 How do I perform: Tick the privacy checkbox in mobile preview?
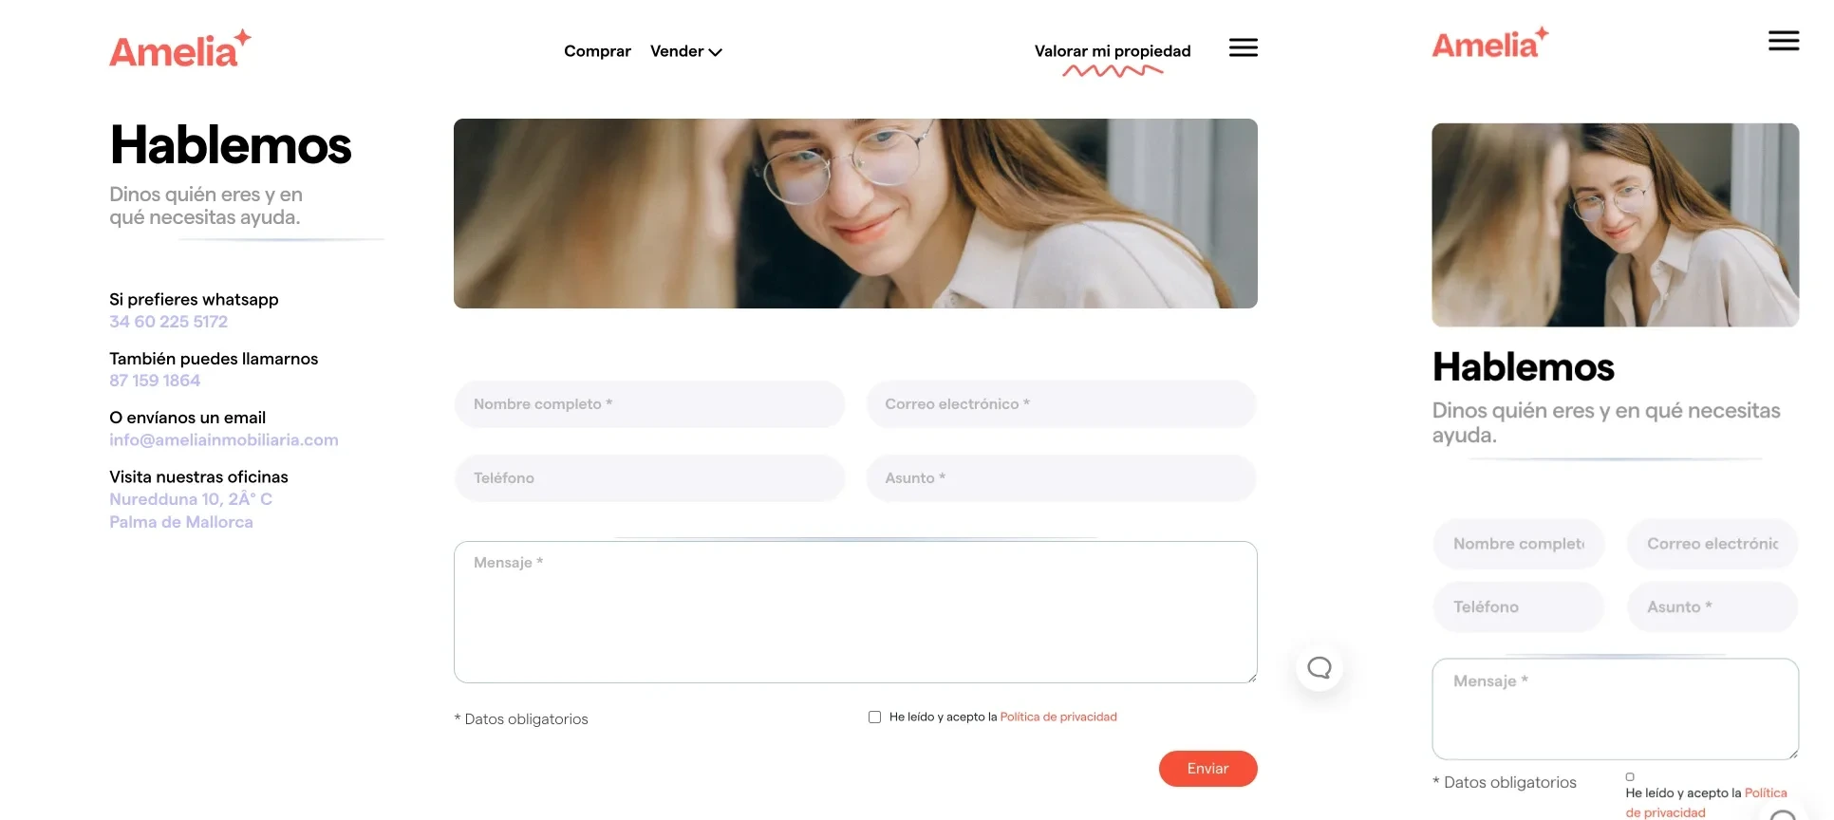click(1630, 776)
